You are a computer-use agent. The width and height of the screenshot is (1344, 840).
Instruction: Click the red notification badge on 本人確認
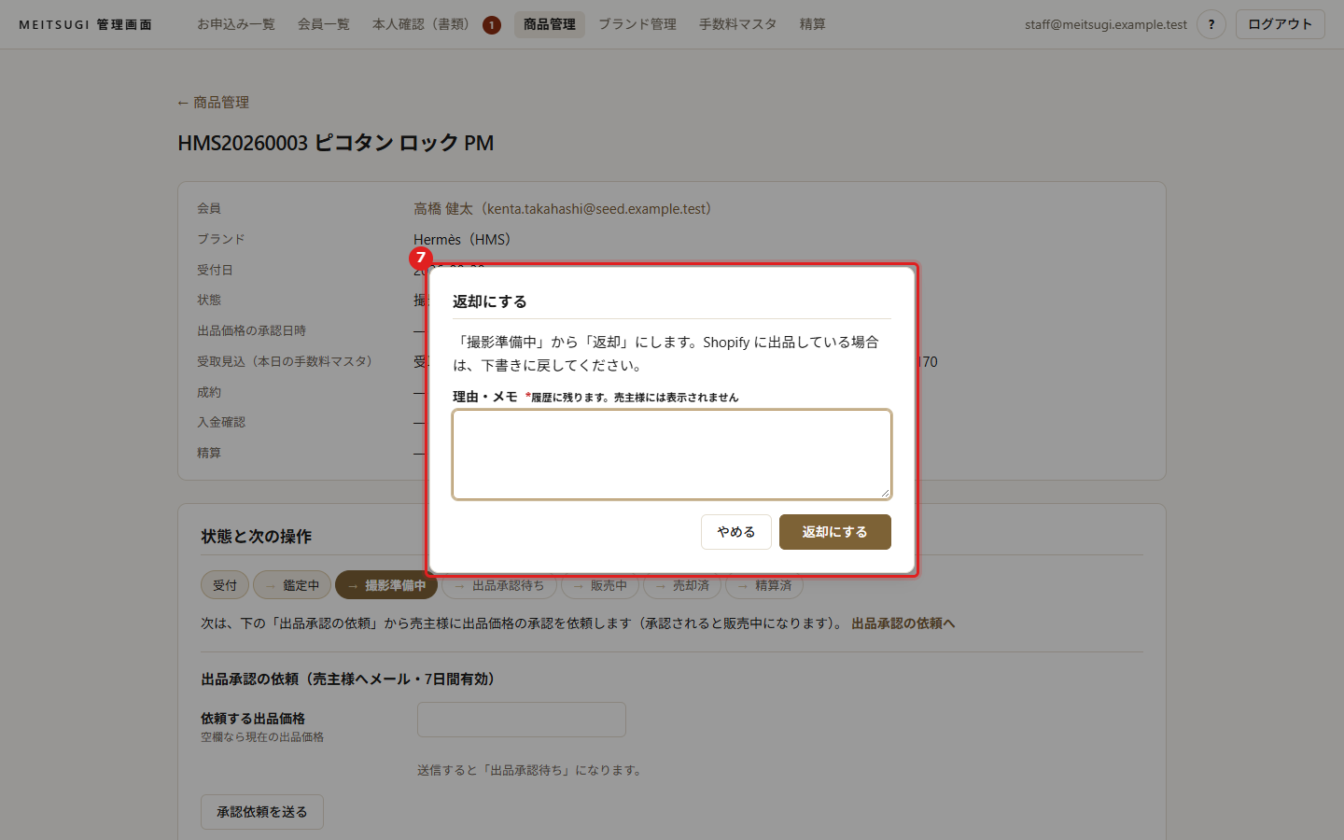tap(492, 25)
